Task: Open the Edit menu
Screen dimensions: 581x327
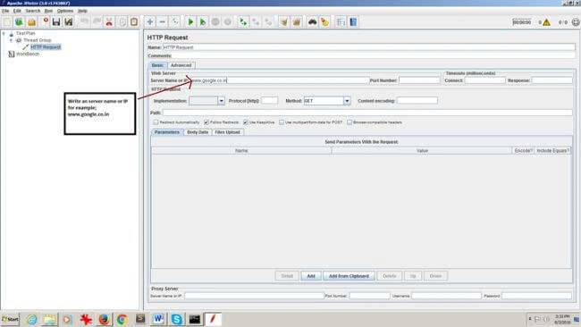Action: (17, 11)
